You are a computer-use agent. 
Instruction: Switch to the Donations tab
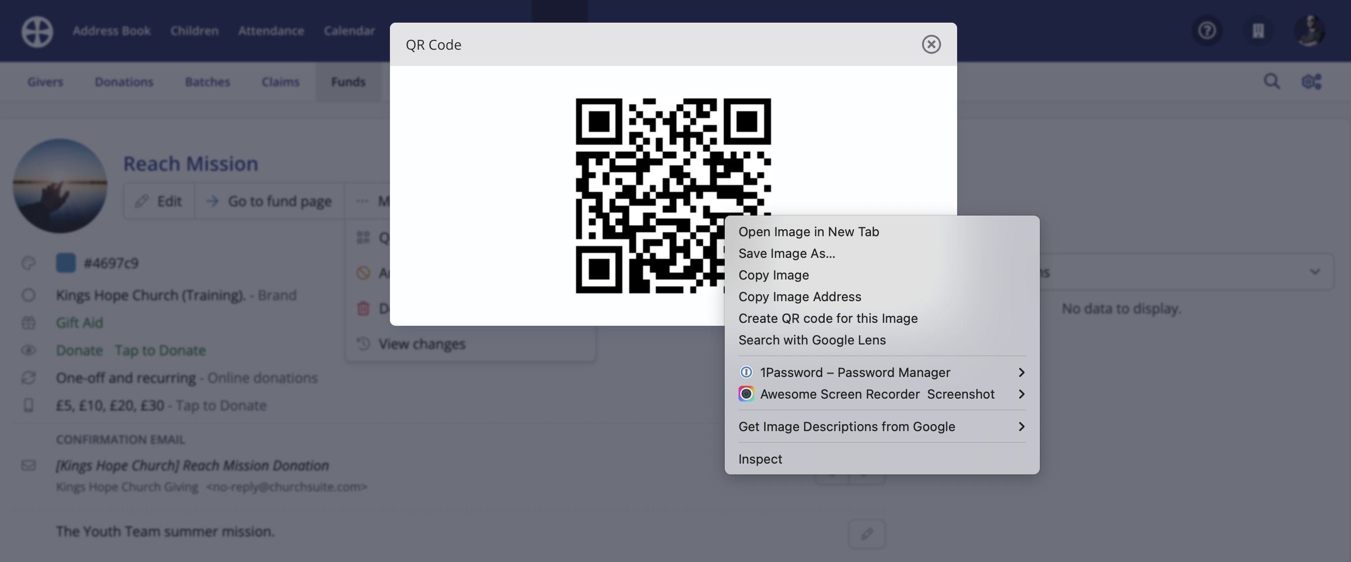[x=124, y=82]
